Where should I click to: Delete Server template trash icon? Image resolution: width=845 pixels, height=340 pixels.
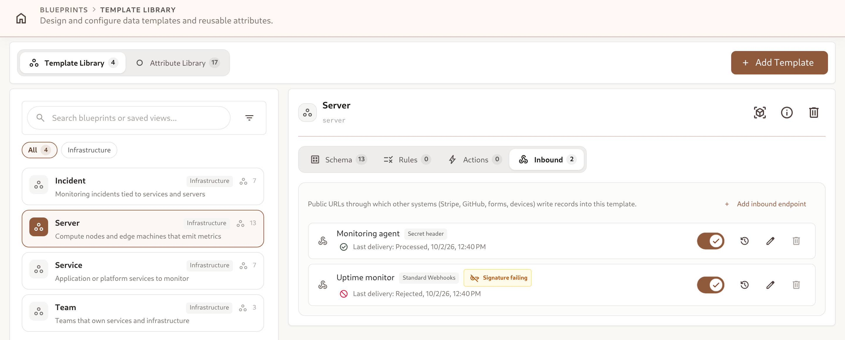(814, 112)
